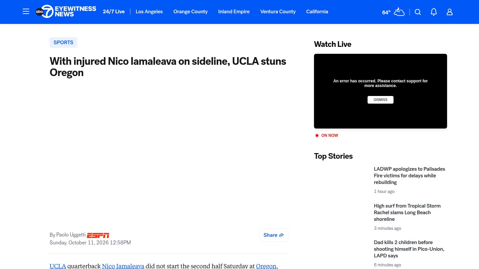Open site search magnifier icon
479x269 pixels.
(418, 12)
